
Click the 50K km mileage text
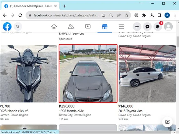[x=123, y=119]
